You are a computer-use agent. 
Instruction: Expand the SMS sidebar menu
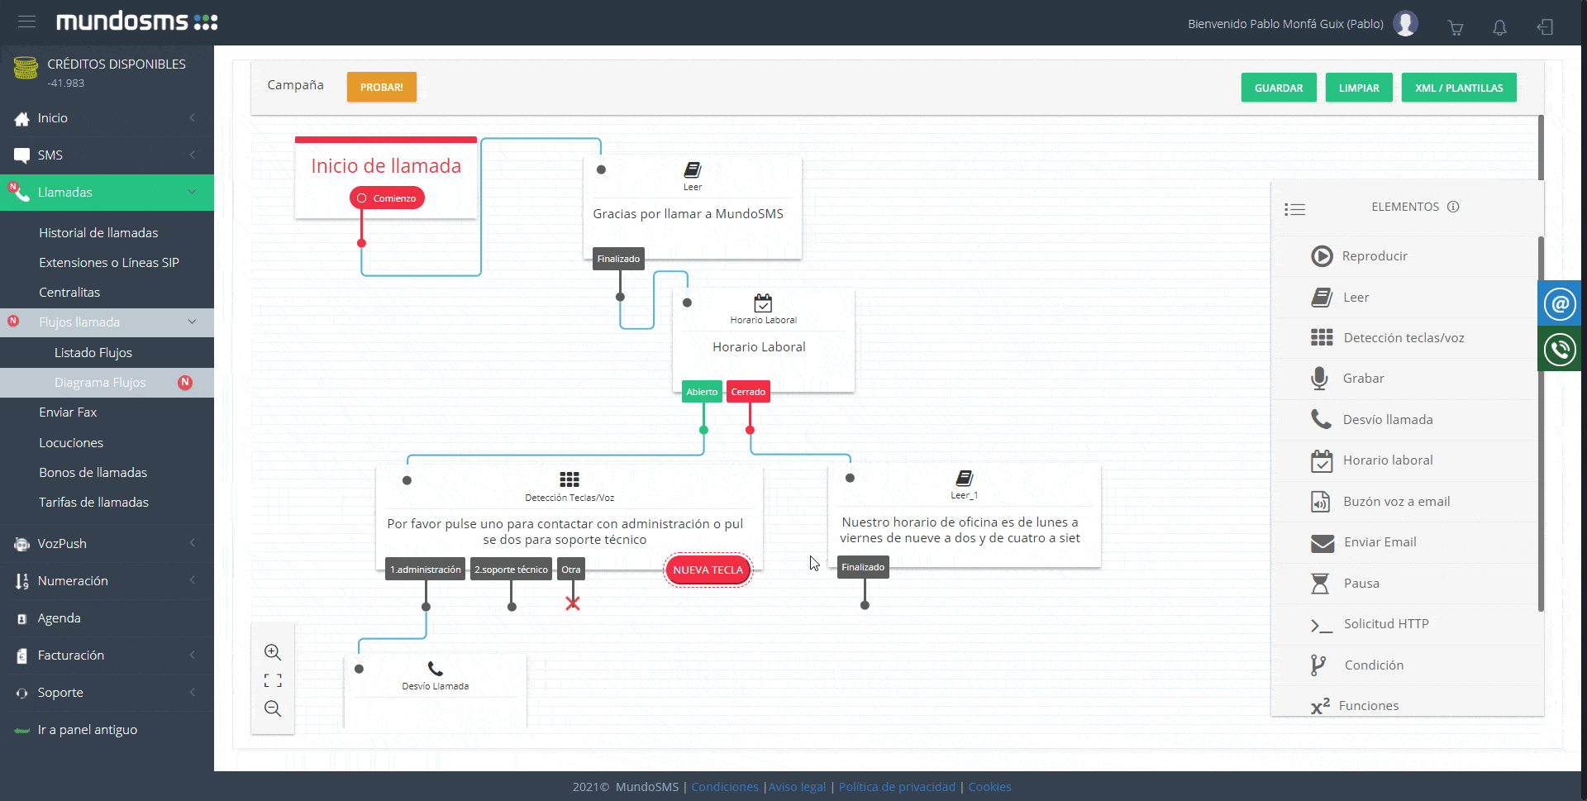point(107,155)
